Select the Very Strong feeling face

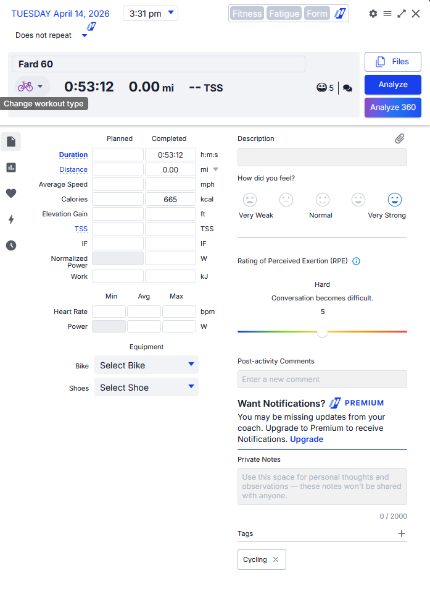(394, 200)
